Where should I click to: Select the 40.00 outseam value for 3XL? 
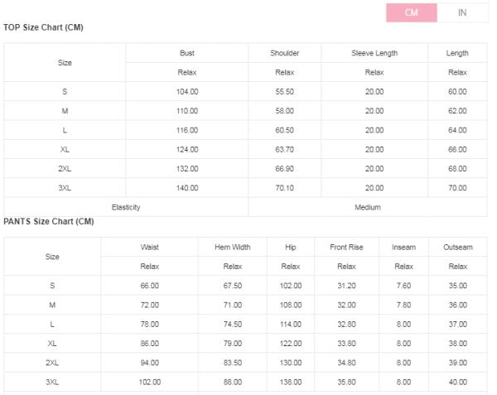[x=458, y=382]
